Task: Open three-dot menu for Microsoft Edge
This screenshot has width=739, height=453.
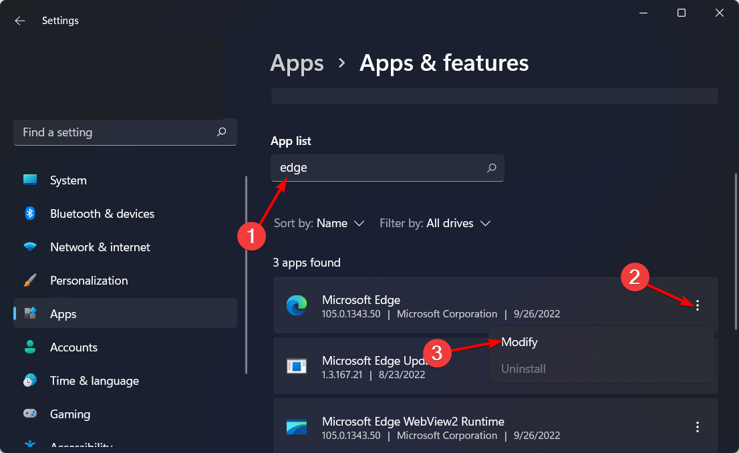Action: tap(698, 305)
